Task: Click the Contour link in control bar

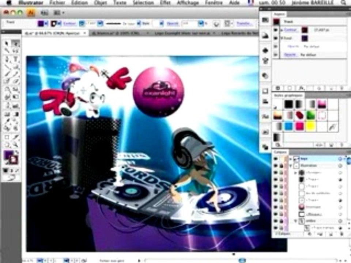Action: (69, 23)
